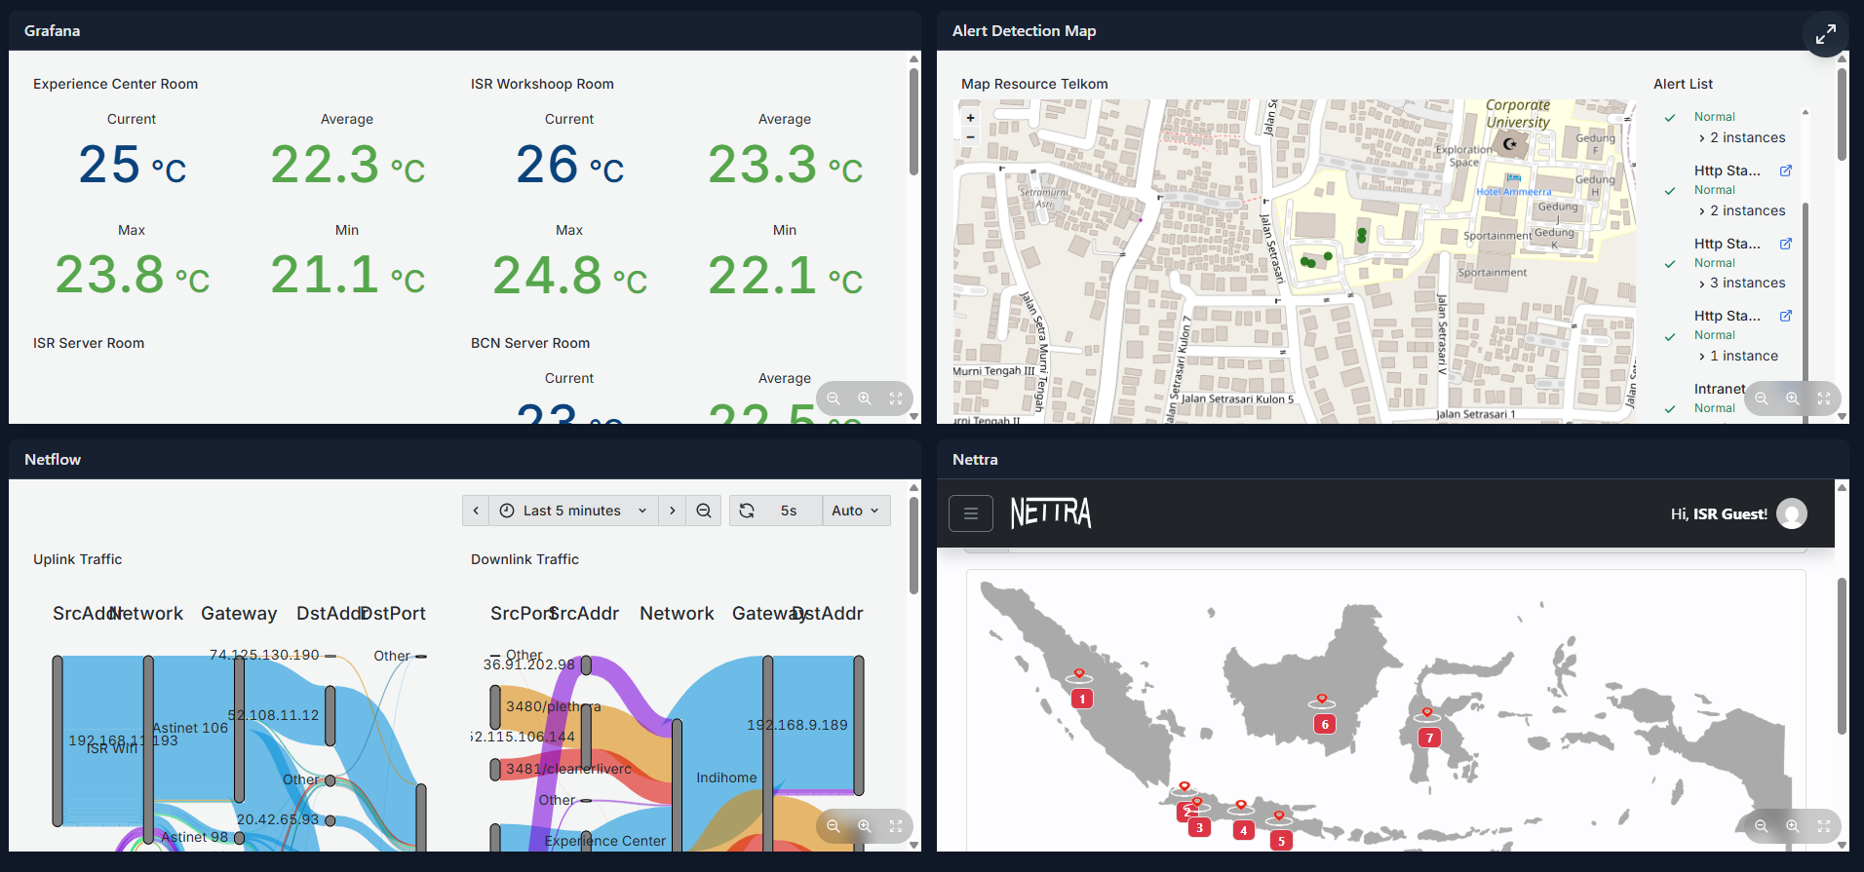Zoom in on Map Resource Telkom with plus

point(970,118)
